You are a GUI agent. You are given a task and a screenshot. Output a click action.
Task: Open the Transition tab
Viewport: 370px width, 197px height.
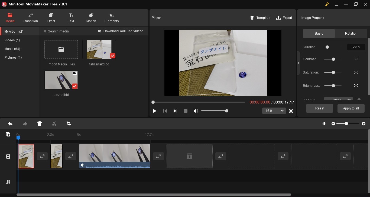[x=30, y=18]
